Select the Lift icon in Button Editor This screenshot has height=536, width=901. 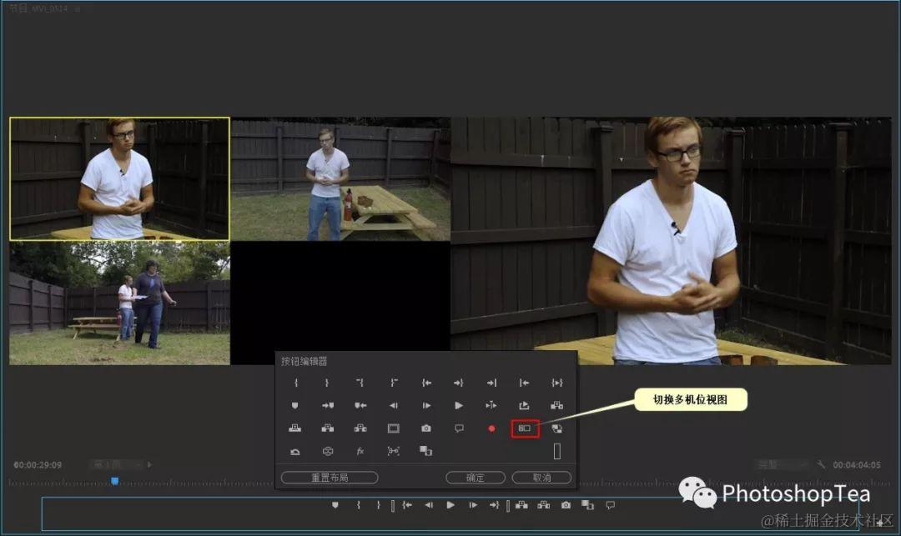click(x=524, y=405)
